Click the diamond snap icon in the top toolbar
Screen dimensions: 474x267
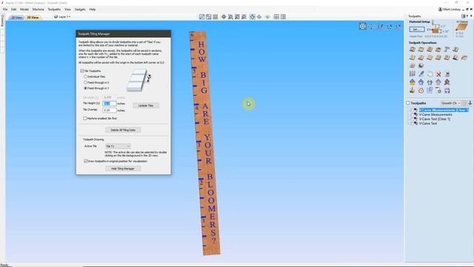(224, 17)
